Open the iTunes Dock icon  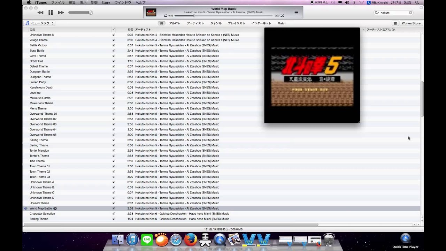point(132,239)
